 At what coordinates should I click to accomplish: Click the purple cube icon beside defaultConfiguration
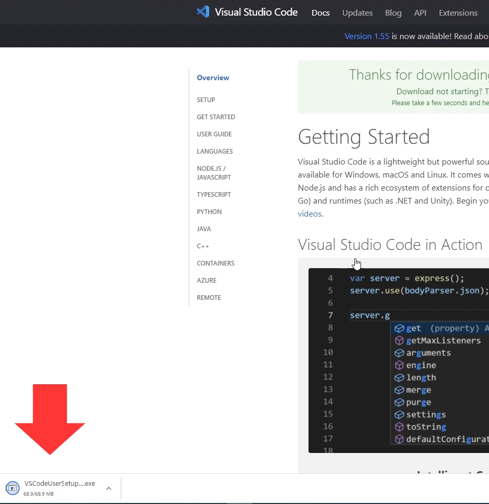coord(399,439)
